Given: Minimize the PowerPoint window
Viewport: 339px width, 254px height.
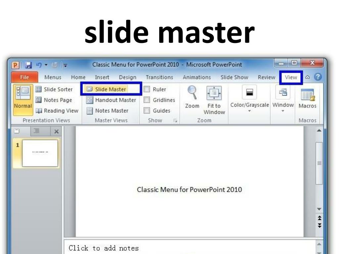Looking at the screenshot, I should pos(281,63).
